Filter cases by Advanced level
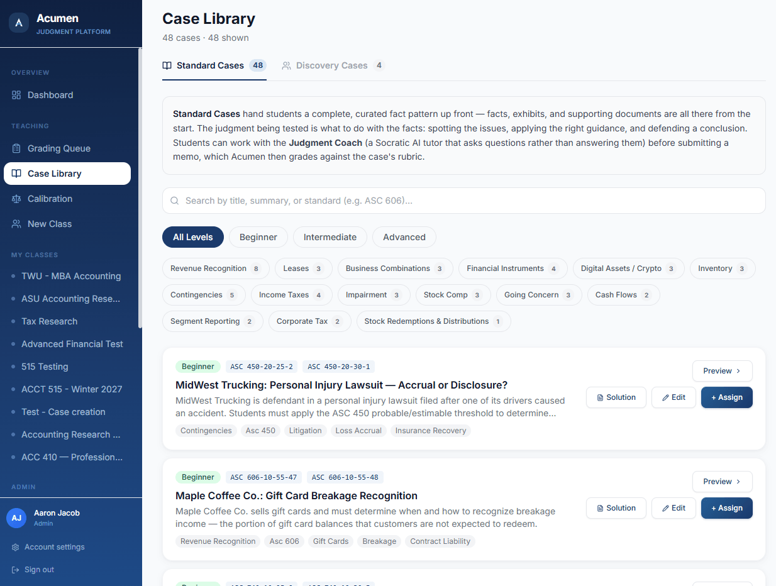Viewport: 776px width, 586px height. click(x=404, y=237)
